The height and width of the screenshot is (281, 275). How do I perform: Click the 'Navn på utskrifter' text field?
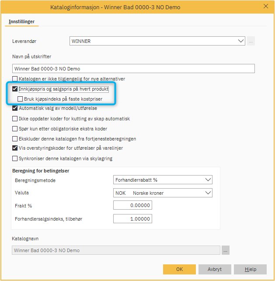(x=133, y=69)
